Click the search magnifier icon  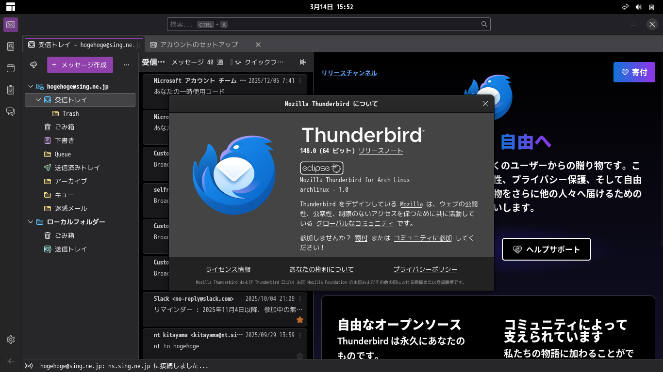(x=484, y=24)
